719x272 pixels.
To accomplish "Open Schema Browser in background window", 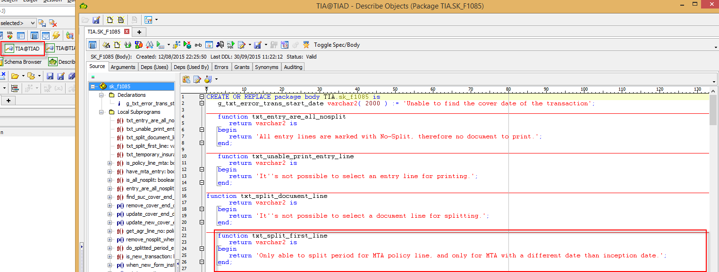I will (21, 62).
